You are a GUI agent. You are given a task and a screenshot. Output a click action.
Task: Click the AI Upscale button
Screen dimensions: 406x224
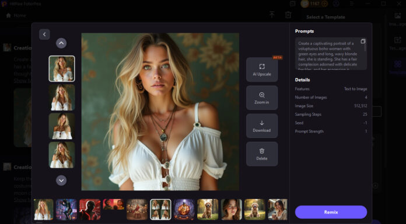[x=262, y=70]
